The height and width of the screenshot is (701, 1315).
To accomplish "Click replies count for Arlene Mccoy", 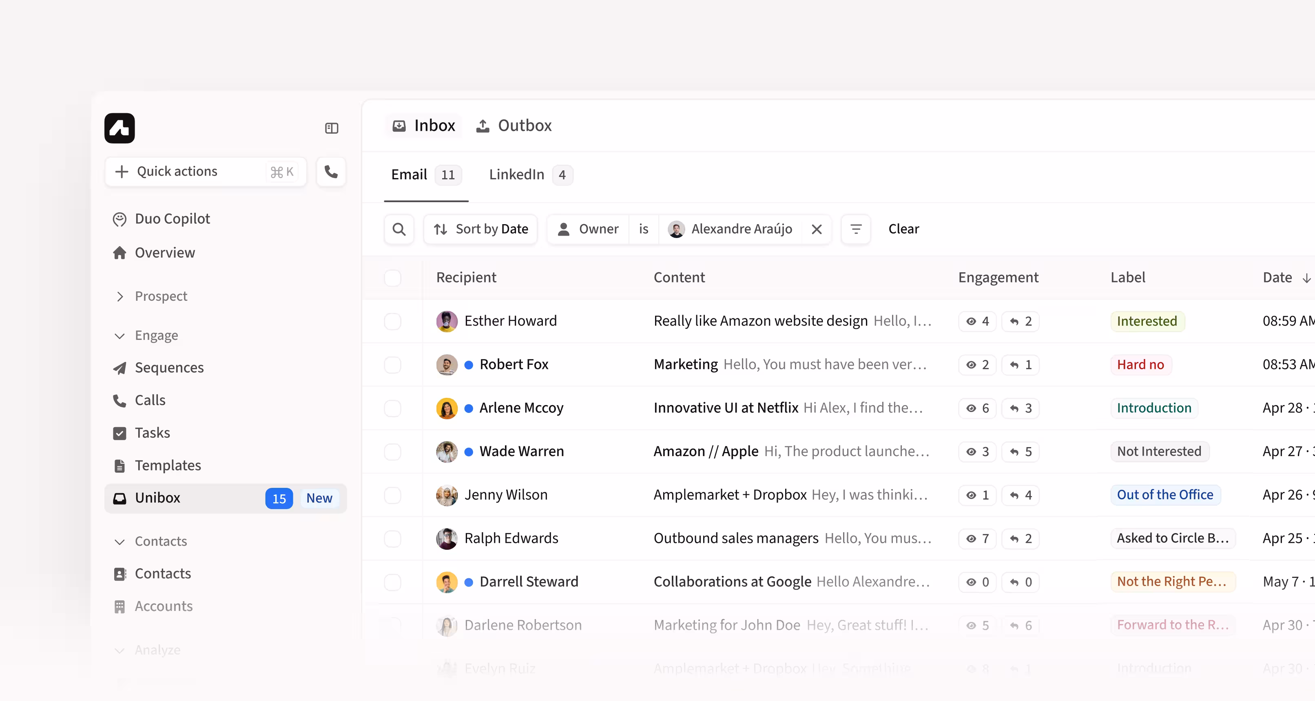I will [1021, 408].
